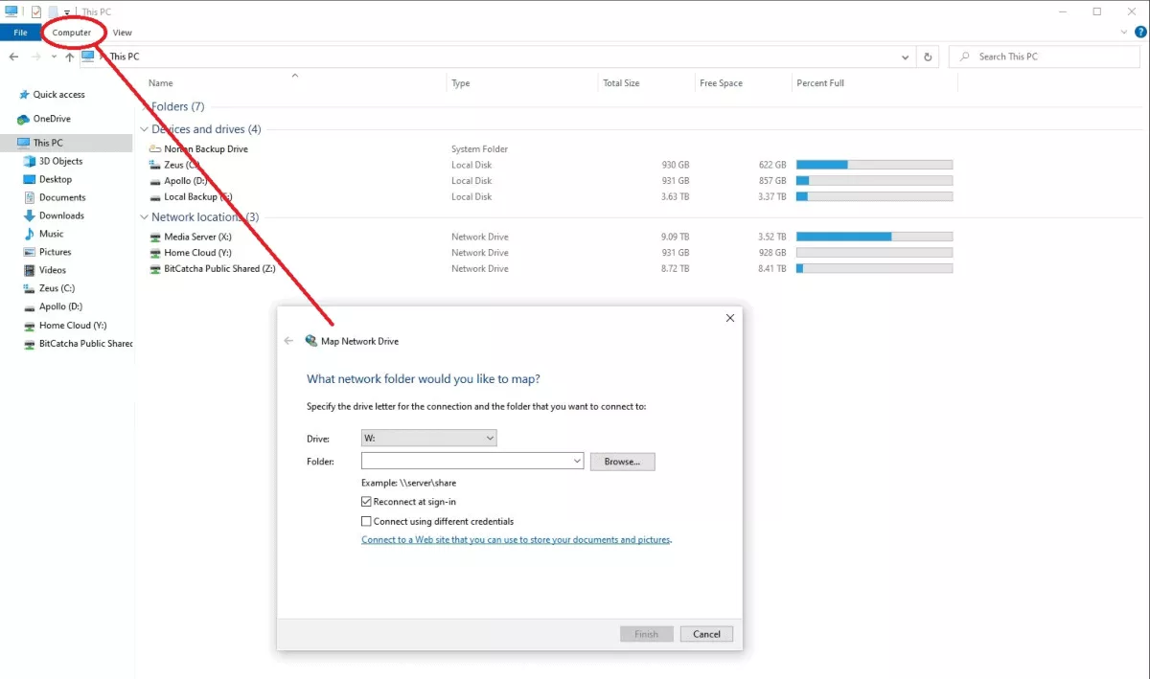The height and width of the screenshot is (679, 1150).
Task: Click the Cancel button
Action: coord(706,634)
